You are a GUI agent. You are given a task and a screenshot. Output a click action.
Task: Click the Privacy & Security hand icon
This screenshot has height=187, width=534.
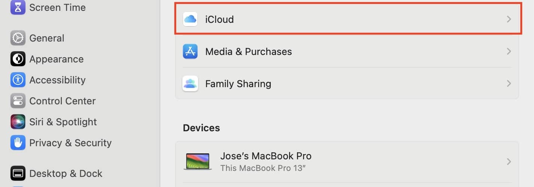[x=18, y=143]
